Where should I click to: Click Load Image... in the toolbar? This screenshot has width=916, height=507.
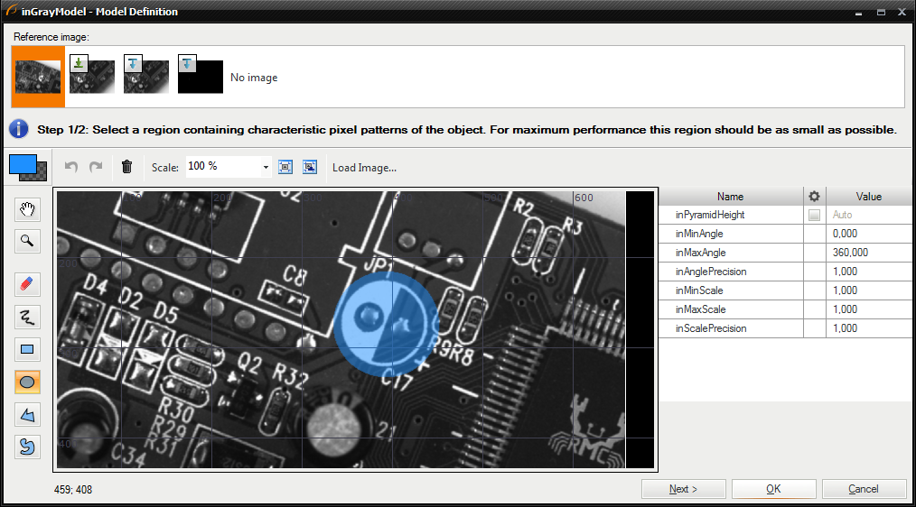tap(364, 168)
